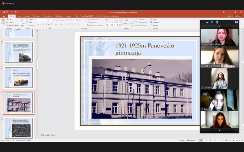The image size is (244, 152).
Task: Click the Sign in link
Action: [x=230, y=16]
